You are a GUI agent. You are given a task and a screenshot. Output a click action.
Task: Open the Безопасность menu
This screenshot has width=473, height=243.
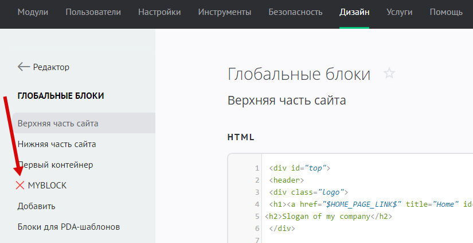click(x=295, y=12)
